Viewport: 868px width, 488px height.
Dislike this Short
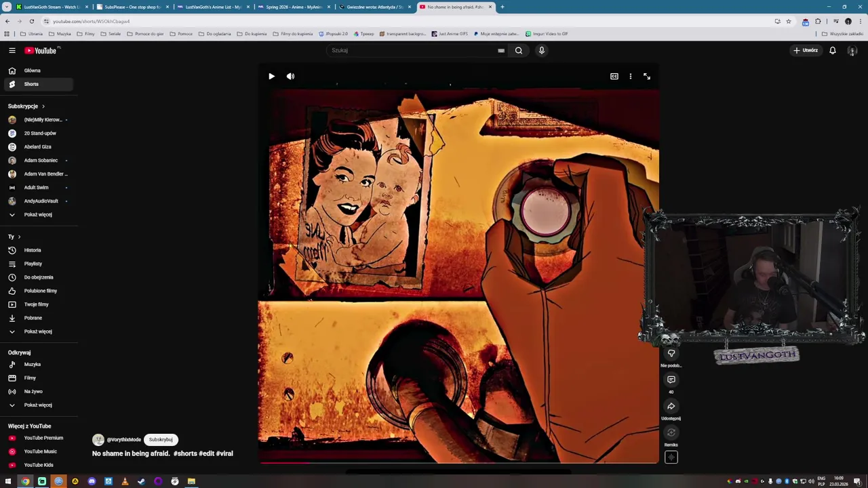click(671, 353)
